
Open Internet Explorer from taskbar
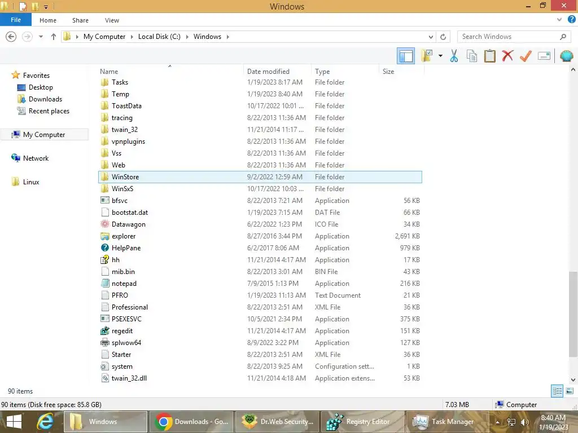(x=45, y=422)
